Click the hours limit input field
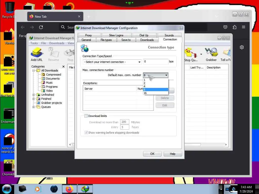The height and width of the screenshot is (194, 259). pos(124,127)
